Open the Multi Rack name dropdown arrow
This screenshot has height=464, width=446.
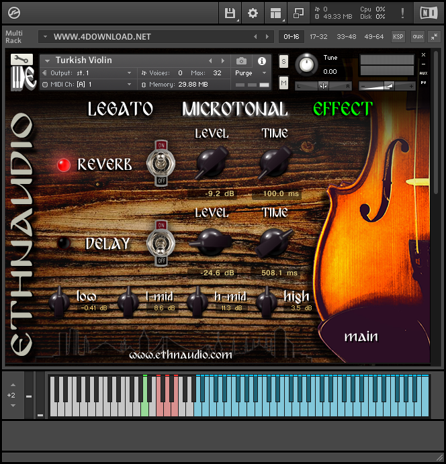point(45,37)
